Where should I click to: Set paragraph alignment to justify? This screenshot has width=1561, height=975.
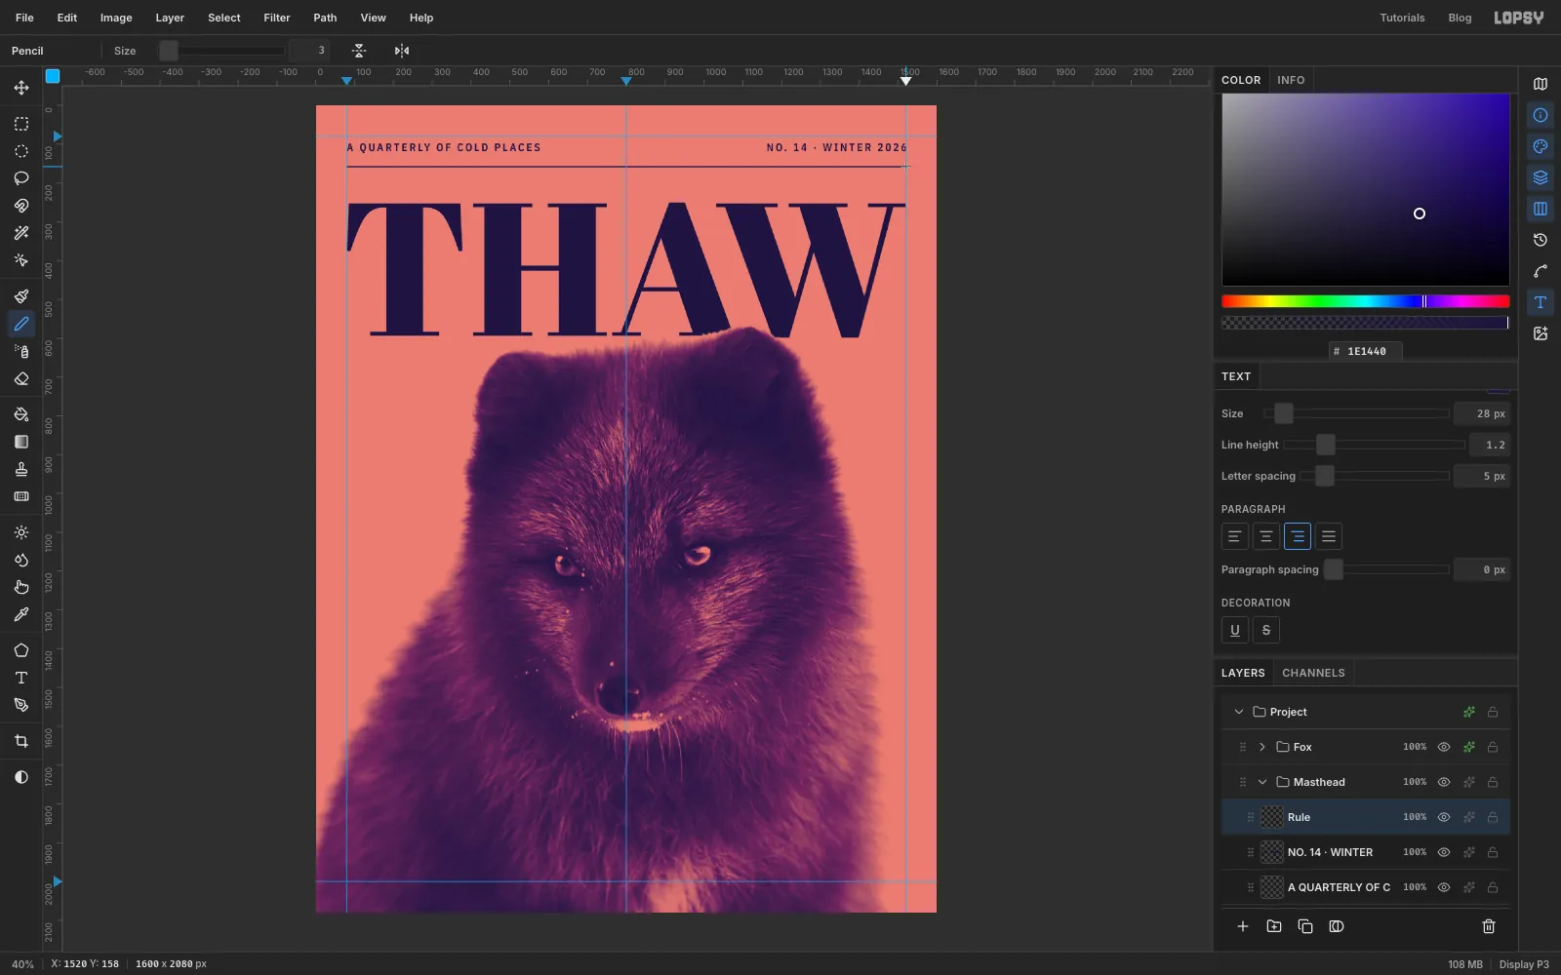[1329, 536]
